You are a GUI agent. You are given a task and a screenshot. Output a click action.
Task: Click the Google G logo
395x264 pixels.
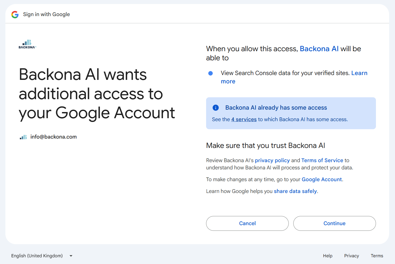point(15,14)
